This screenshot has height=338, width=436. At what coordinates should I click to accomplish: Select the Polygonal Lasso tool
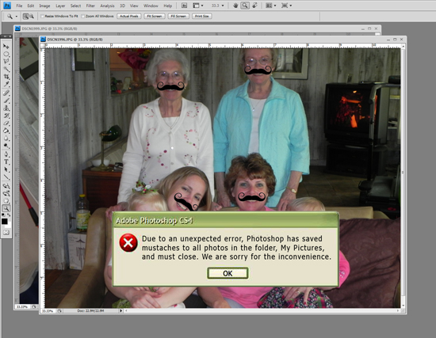6,62
